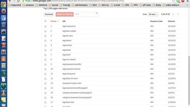Open the tag/seaweed-extract/ URL link
The height and width of the screenshot is (107, 190).
(x=71, y=69)
